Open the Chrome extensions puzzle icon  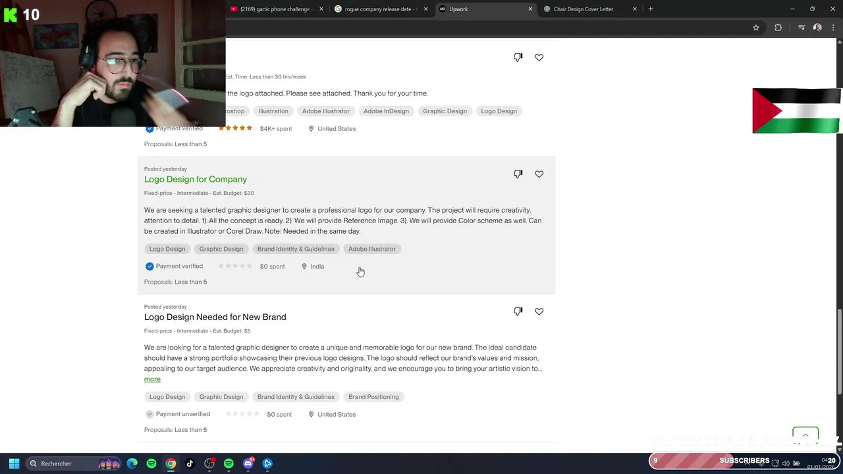[778, 28]
